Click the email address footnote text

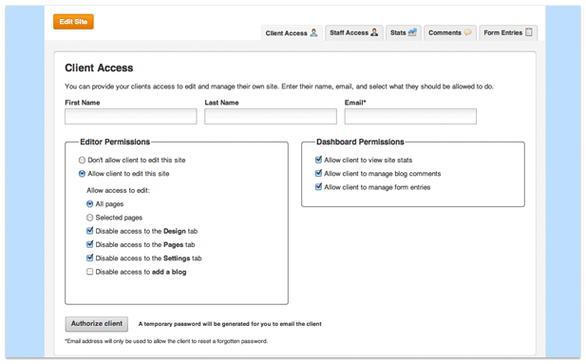pos(166,341)
